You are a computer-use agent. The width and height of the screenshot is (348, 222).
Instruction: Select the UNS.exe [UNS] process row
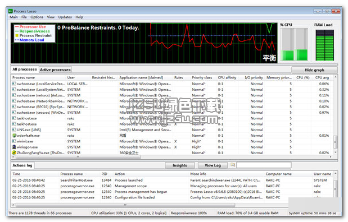coord(172,129)
